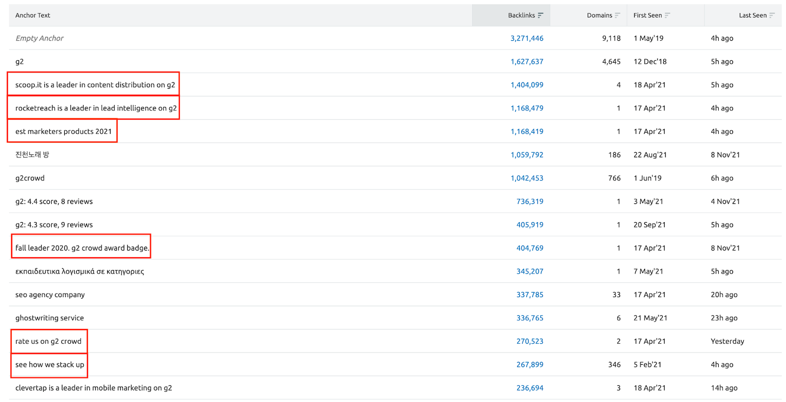Select the anchor text "g2crowd"
Viewport: 786px width, 402px height.
(30, 178)
